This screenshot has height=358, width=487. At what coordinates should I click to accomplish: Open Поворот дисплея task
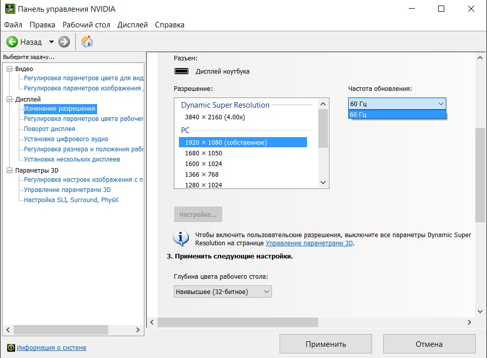(x=50, y=129)
